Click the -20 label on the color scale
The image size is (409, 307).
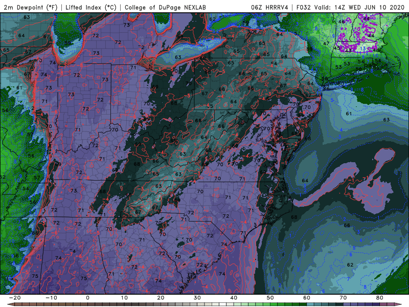(x=14, y=298)
